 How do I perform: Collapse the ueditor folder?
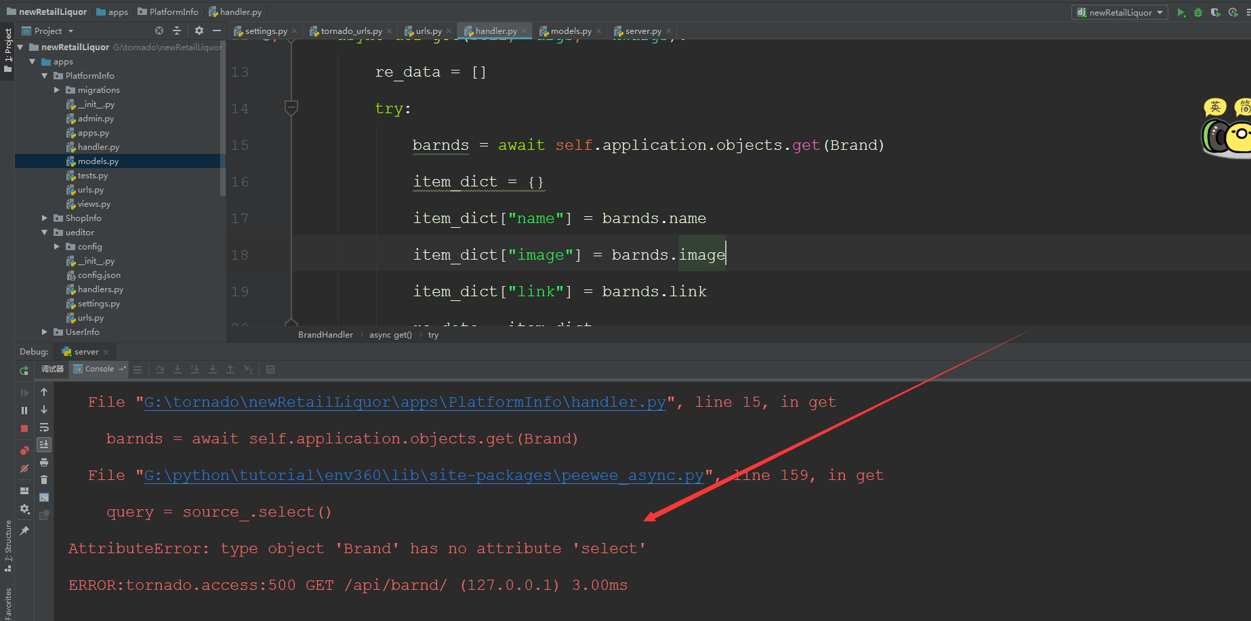(45, 232)
